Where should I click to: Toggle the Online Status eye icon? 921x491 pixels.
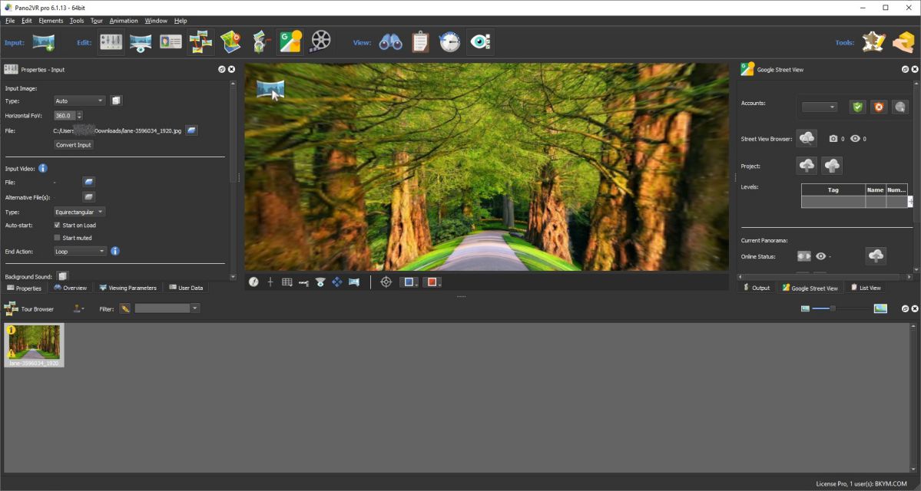pos(821,256)
